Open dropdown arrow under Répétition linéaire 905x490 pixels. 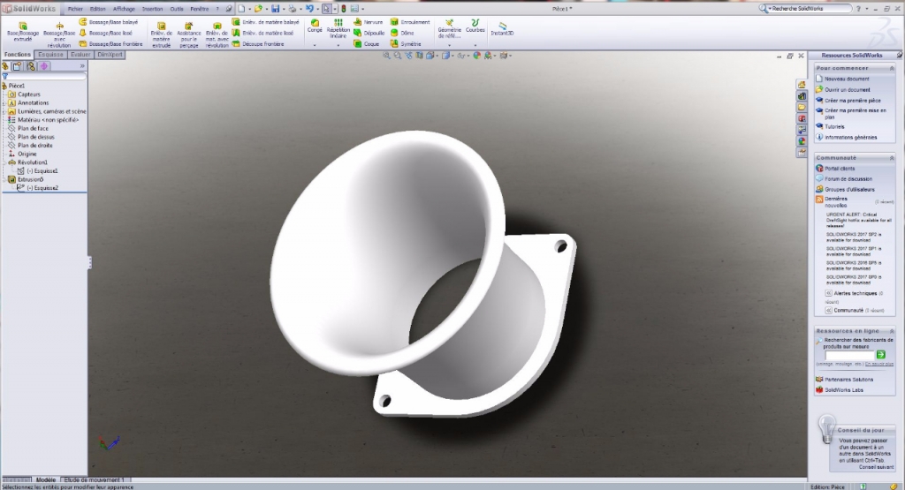coord(338,45)
